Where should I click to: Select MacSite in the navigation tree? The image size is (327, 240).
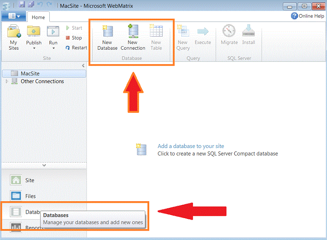point(44,73)
